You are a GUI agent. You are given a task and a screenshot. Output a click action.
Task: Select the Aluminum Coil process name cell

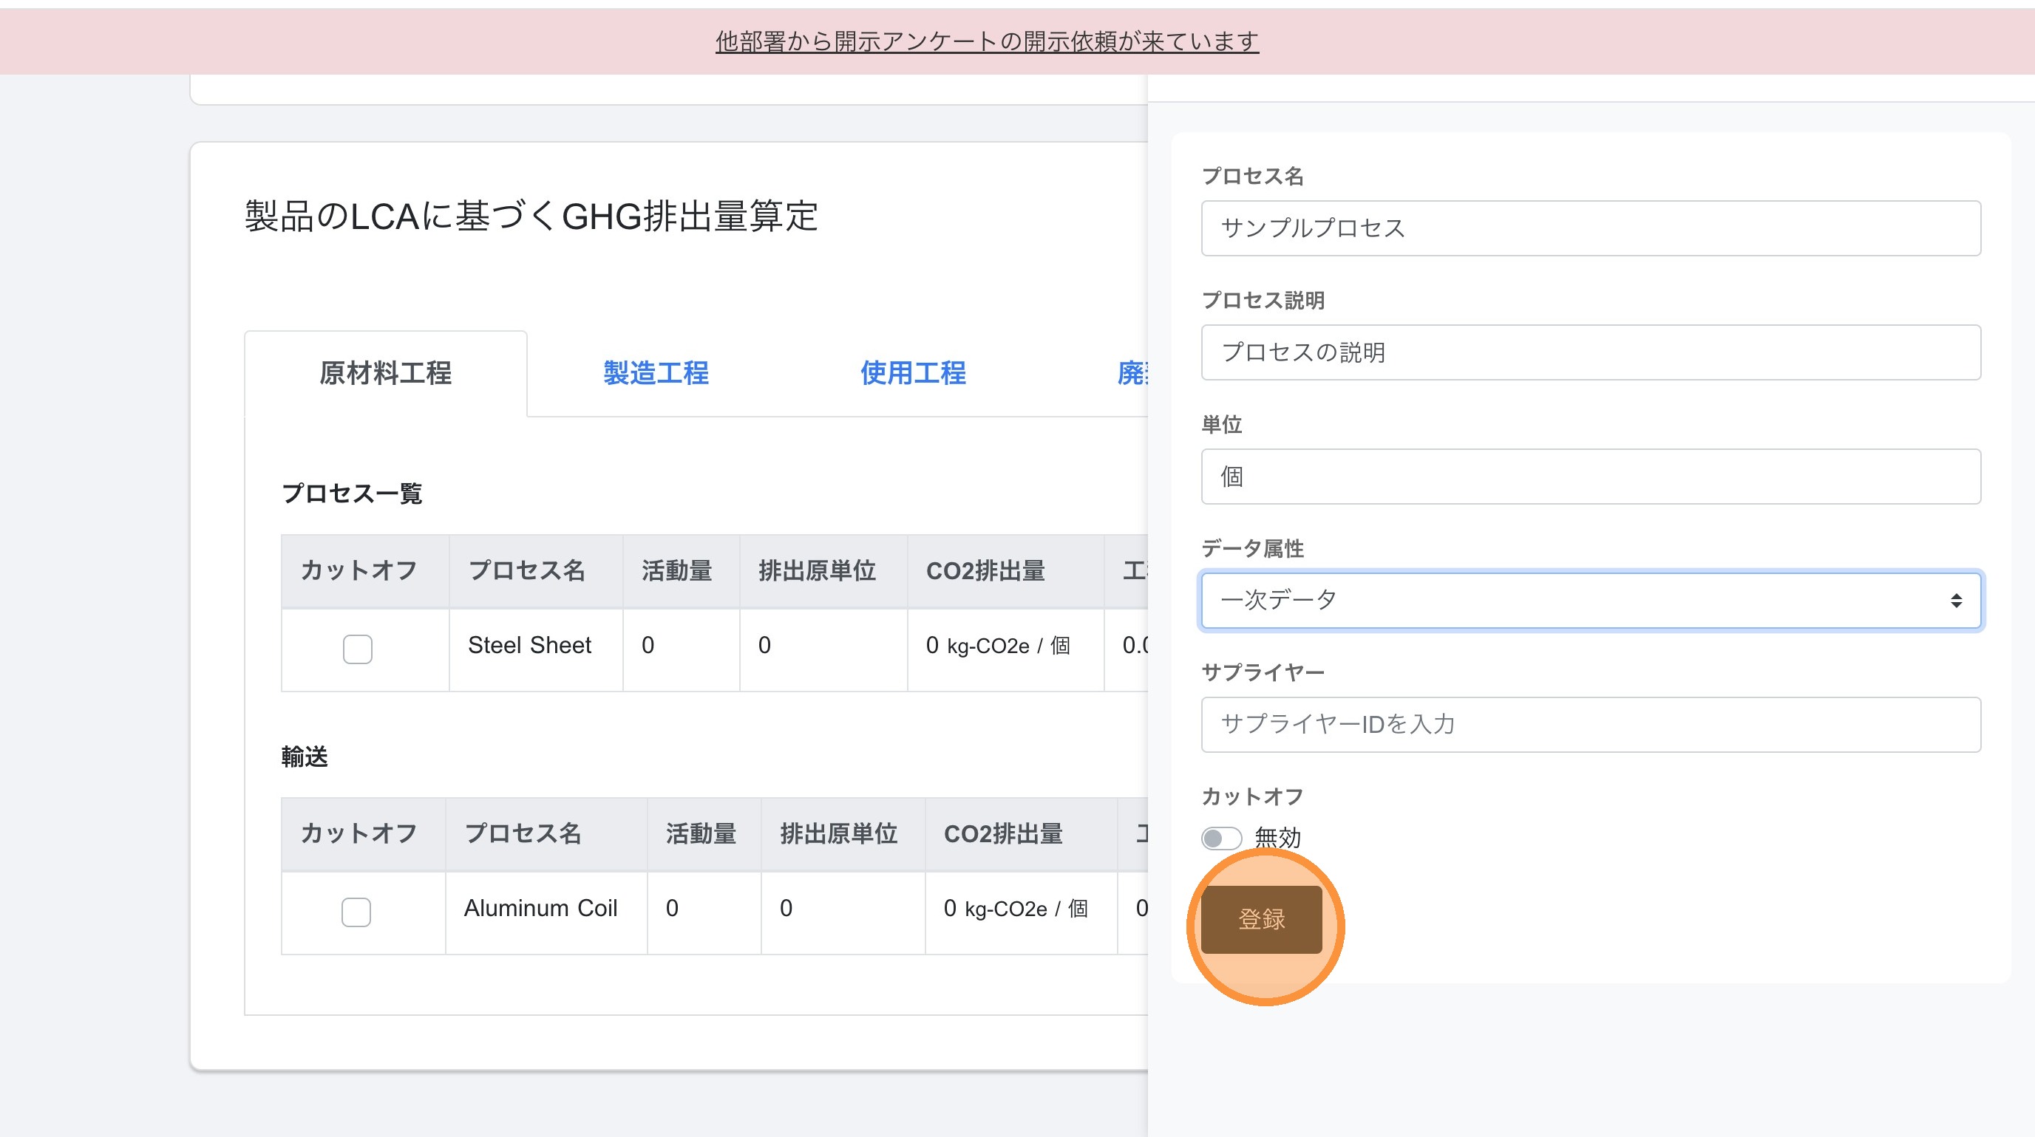(540, 909)
